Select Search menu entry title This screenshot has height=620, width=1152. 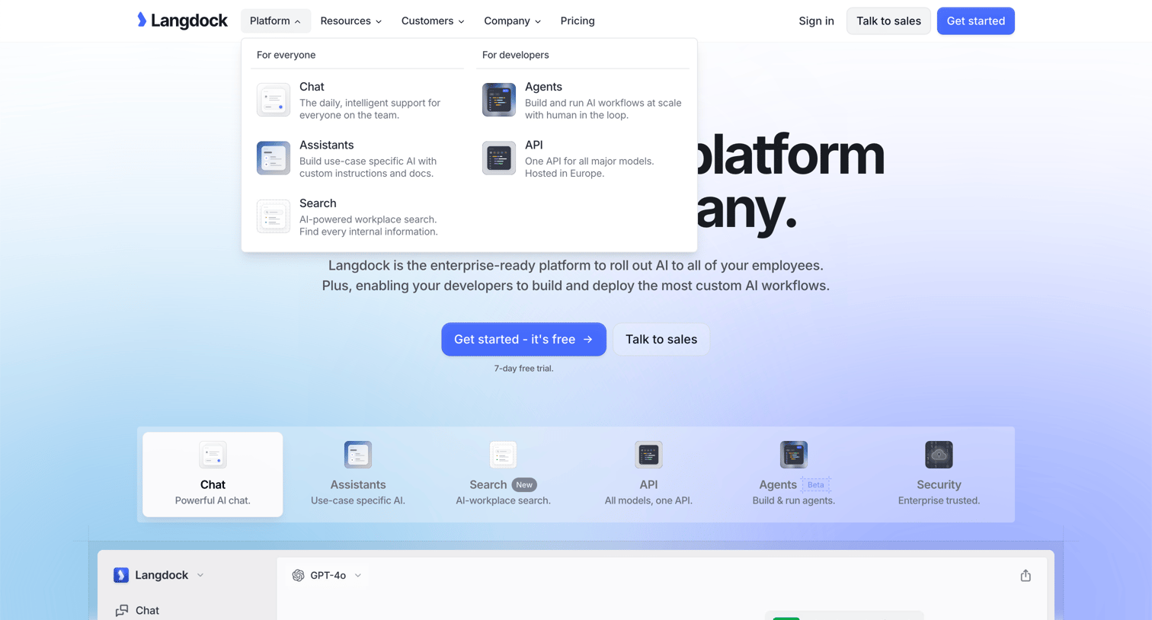coord(318,203)
